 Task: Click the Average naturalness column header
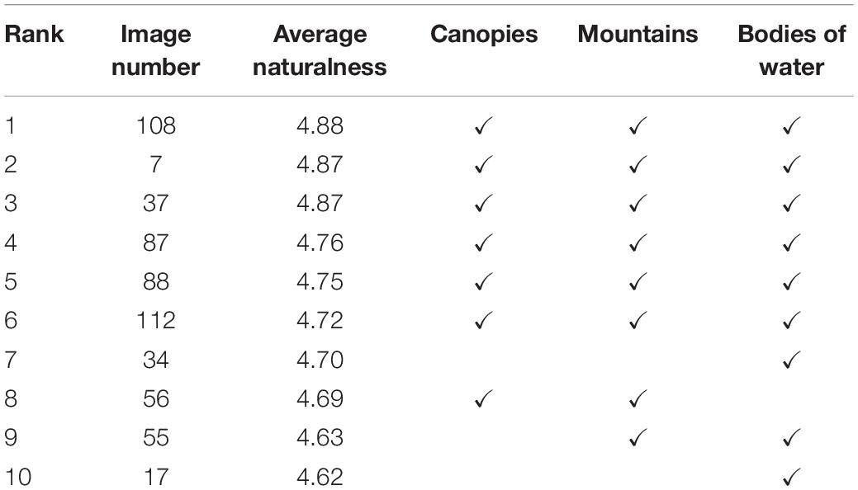click(x=320, y=50)
